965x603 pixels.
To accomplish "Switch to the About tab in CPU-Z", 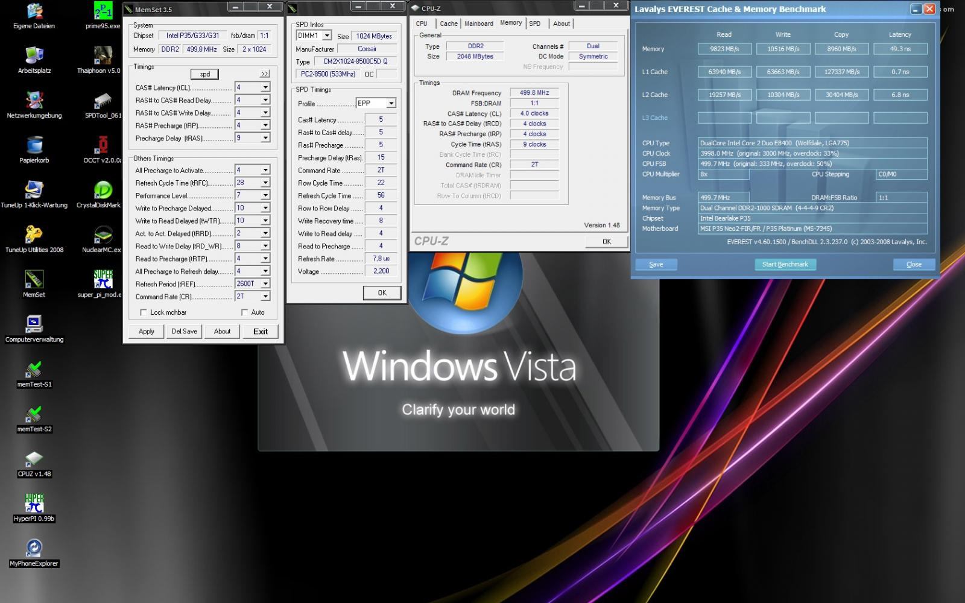I will pos(562,24).
